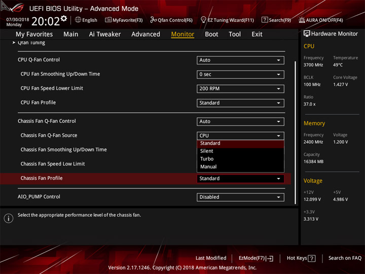Image resolution: width=365 pixels, height=274 pixels.
Task: Open the Boot tab
Action: (211, 35)
